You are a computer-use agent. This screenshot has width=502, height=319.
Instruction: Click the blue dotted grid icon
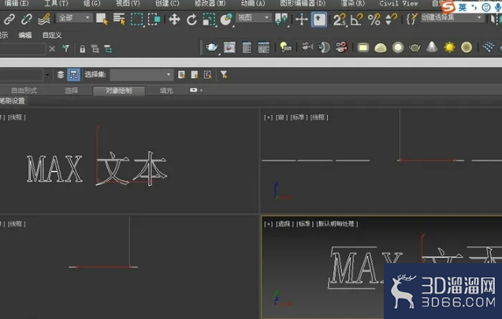click(x=488, y=47)
